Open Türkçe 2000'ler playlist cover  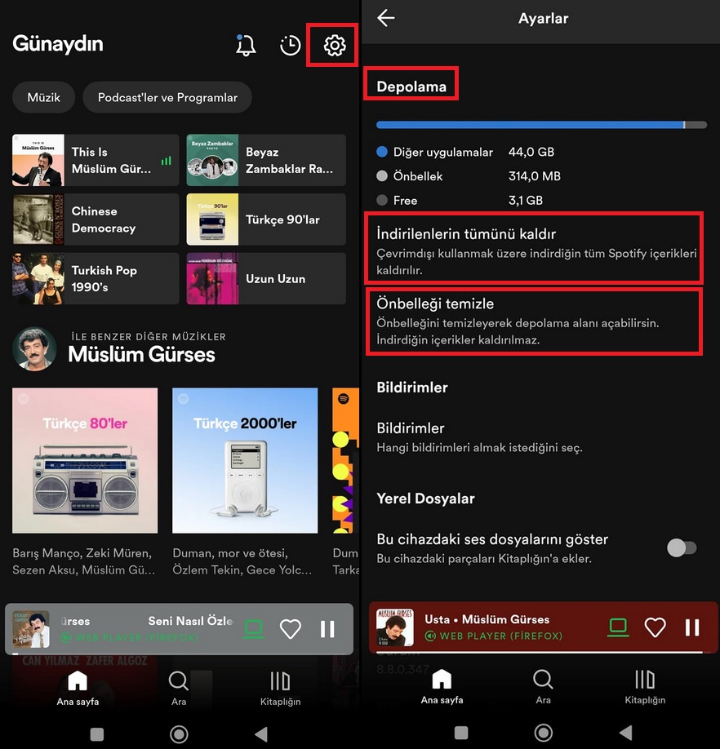pyautogui.click(x=245, y=460)
